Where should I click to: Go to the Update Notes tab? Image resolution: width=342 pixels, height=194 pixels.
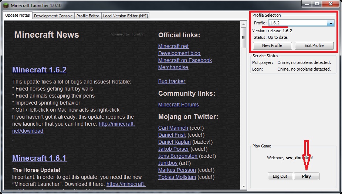point(18,16)
